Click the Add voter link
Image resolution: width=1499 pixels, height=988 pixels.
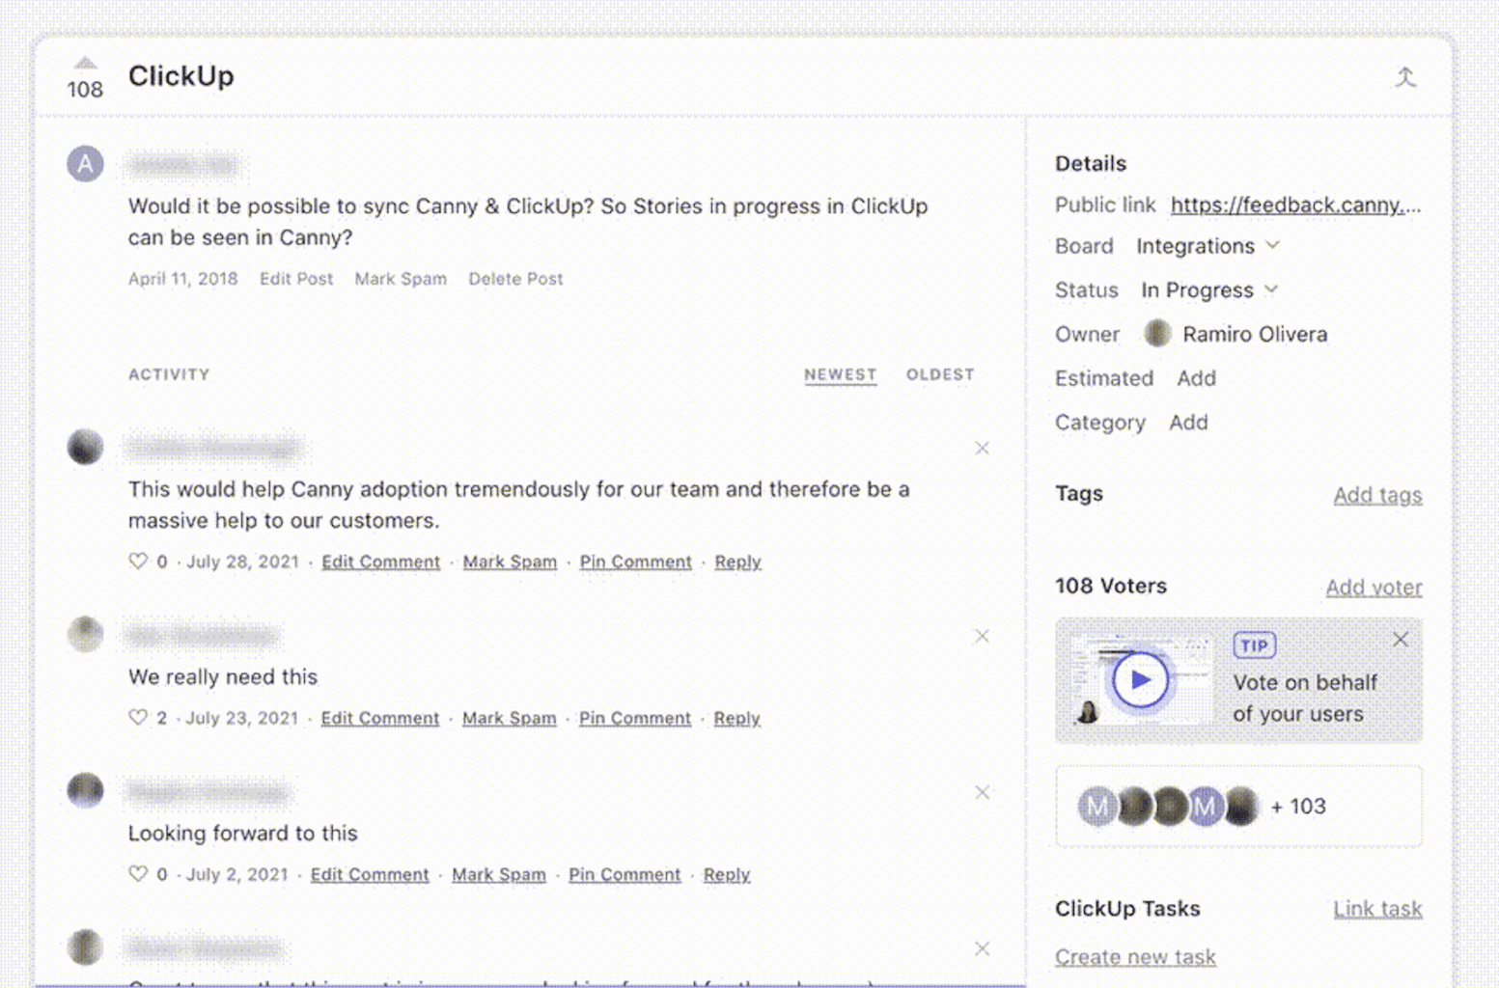1374,587
